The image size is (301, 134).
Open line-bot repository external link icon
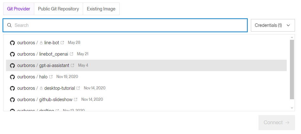click(x=62, y=43)
